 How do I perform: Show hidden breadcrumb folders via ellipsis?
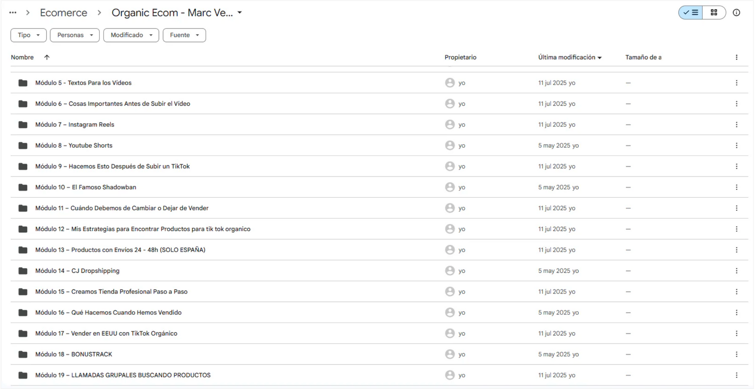pos(13,12)
